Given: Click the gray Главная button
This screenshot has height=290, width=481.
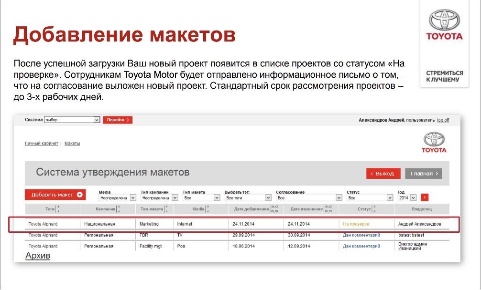Looking at the screenshot, I should [x=424, y=174].
